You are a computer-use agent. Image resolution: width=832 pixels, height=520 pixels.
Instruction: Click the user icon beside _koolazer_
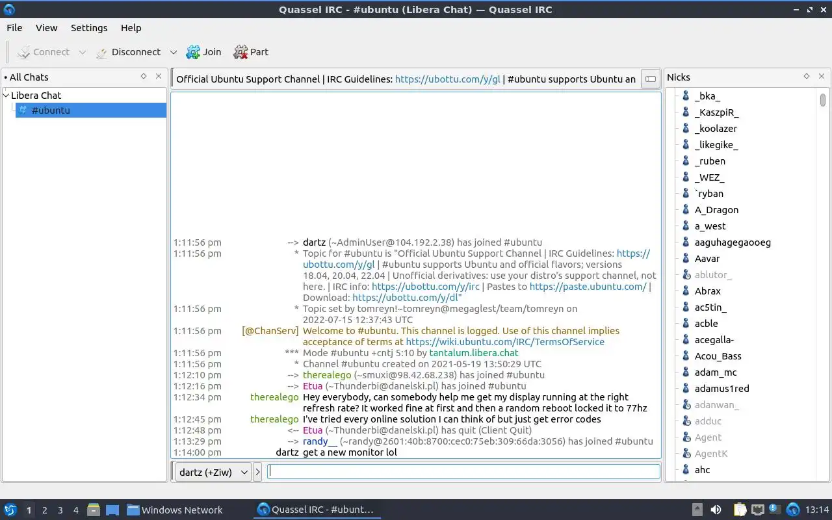pos(686,129)
